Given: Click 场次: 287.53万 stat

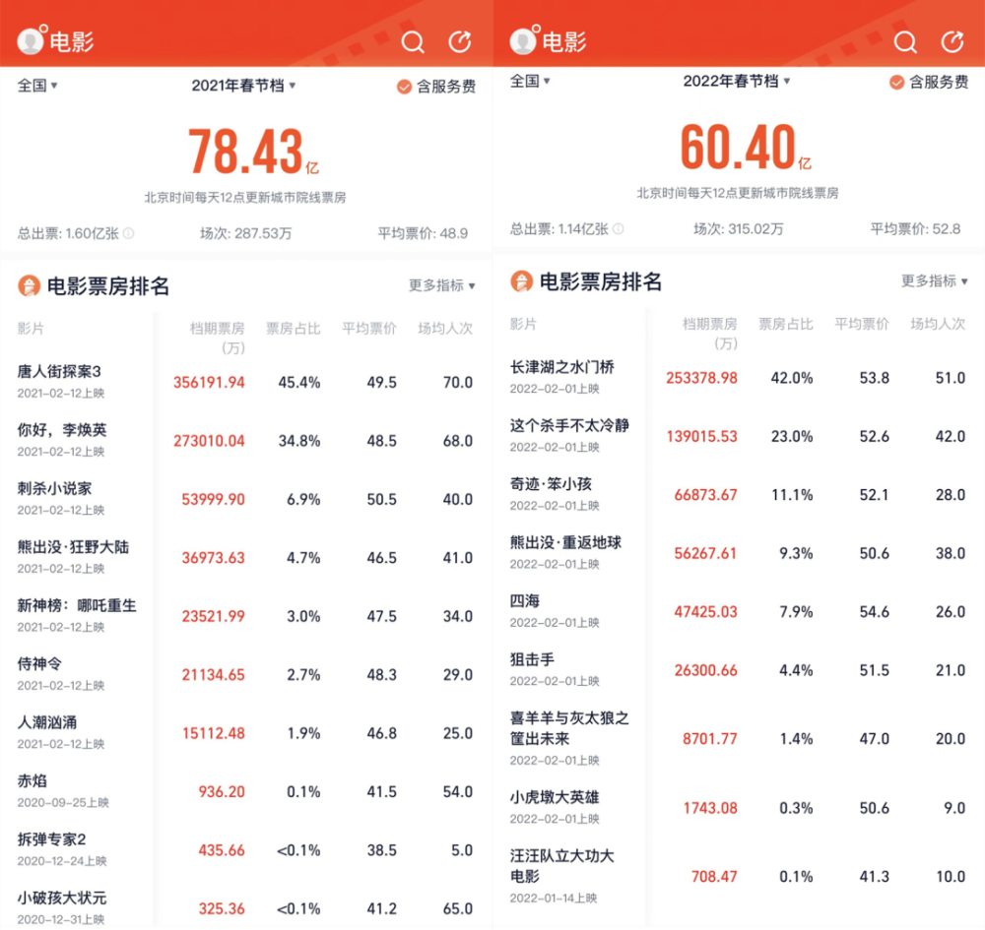Looking at the screenshot, I should coord(245,233).
